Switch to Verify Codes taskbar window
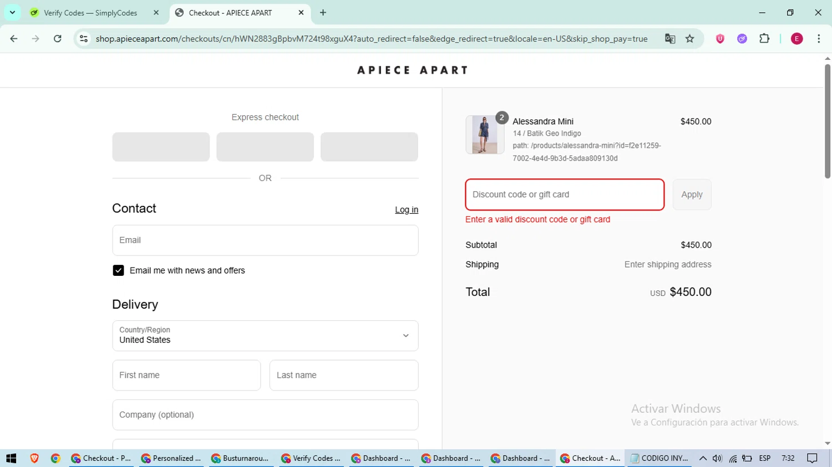 pos(311,458)
